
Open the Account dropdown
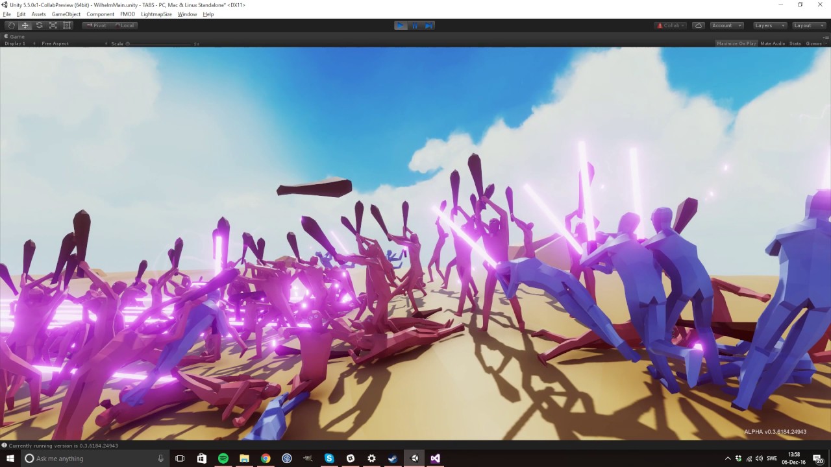point(726,25)
